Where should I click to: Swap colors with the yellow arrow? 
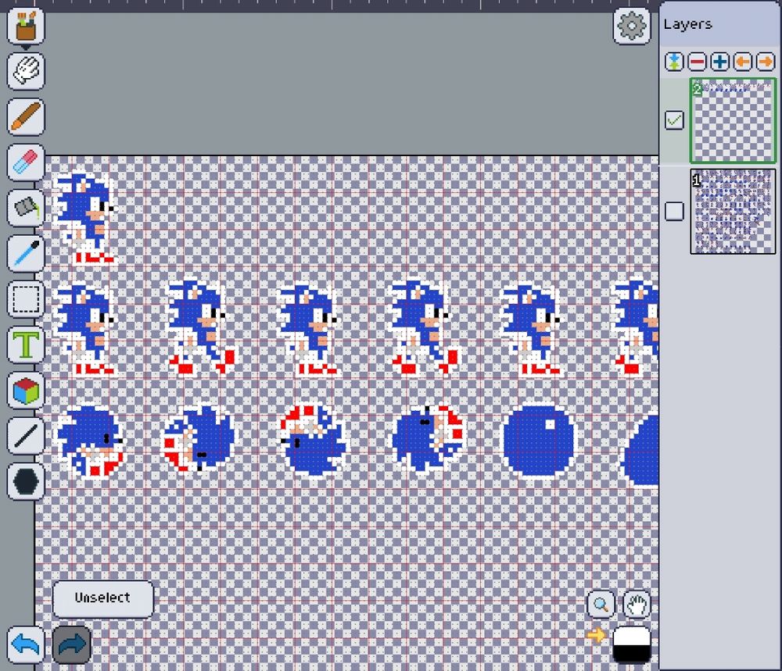[x=596, y=635]
